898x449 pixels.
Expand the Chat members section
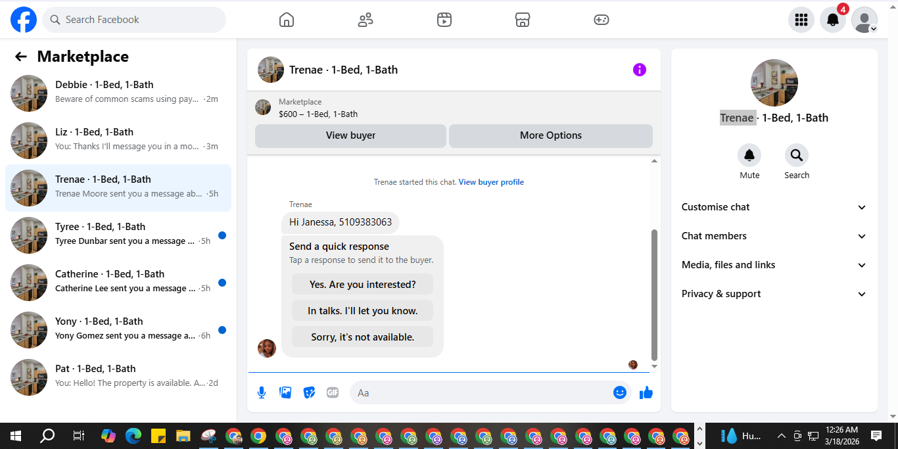(774, 236)
